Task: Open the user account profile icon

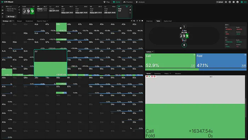Action: coord(237,2)
